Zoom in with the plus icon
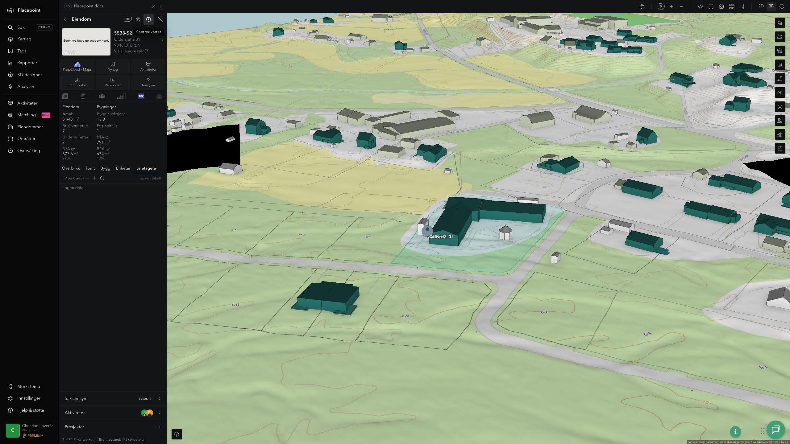 tap(671, 6)
